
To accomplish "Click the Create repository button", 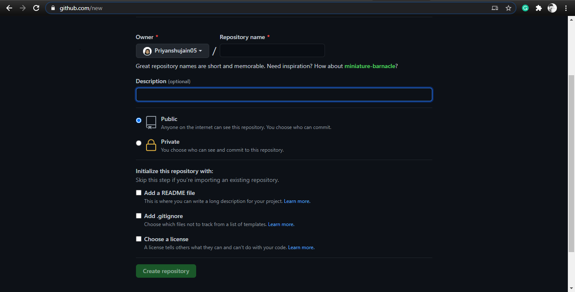I will tap(166, 271).
